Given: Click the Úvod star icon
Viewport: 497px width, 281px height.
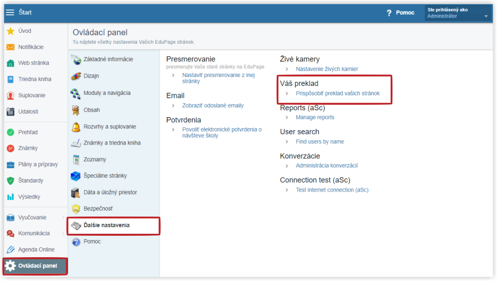Looking at the screenshot, I should [x=10, y=31].
